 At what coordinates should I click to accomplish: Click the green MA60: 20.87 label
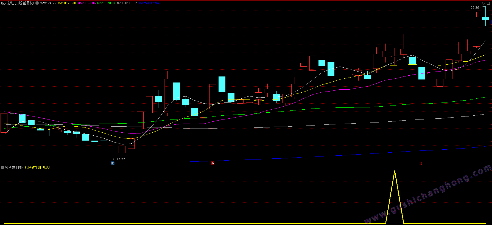pyautogui.click(x=106, y=3)
